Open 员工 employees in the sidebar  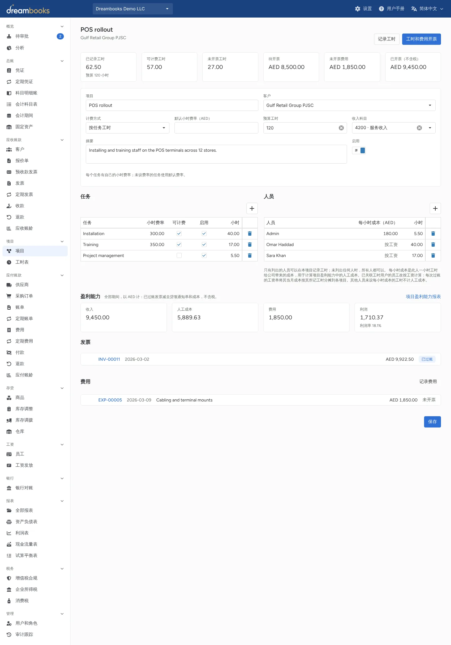(x=35, y=454)
